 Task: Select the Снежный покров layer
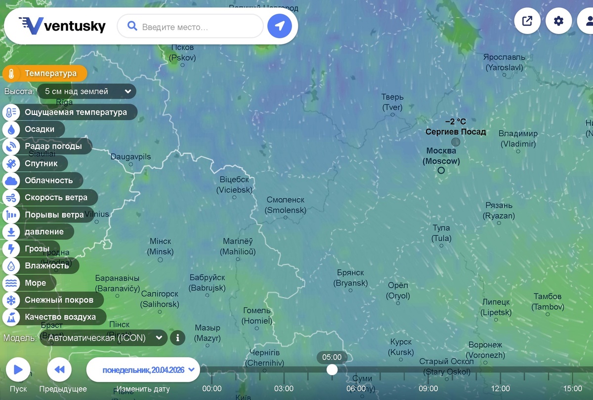point(53,300)
